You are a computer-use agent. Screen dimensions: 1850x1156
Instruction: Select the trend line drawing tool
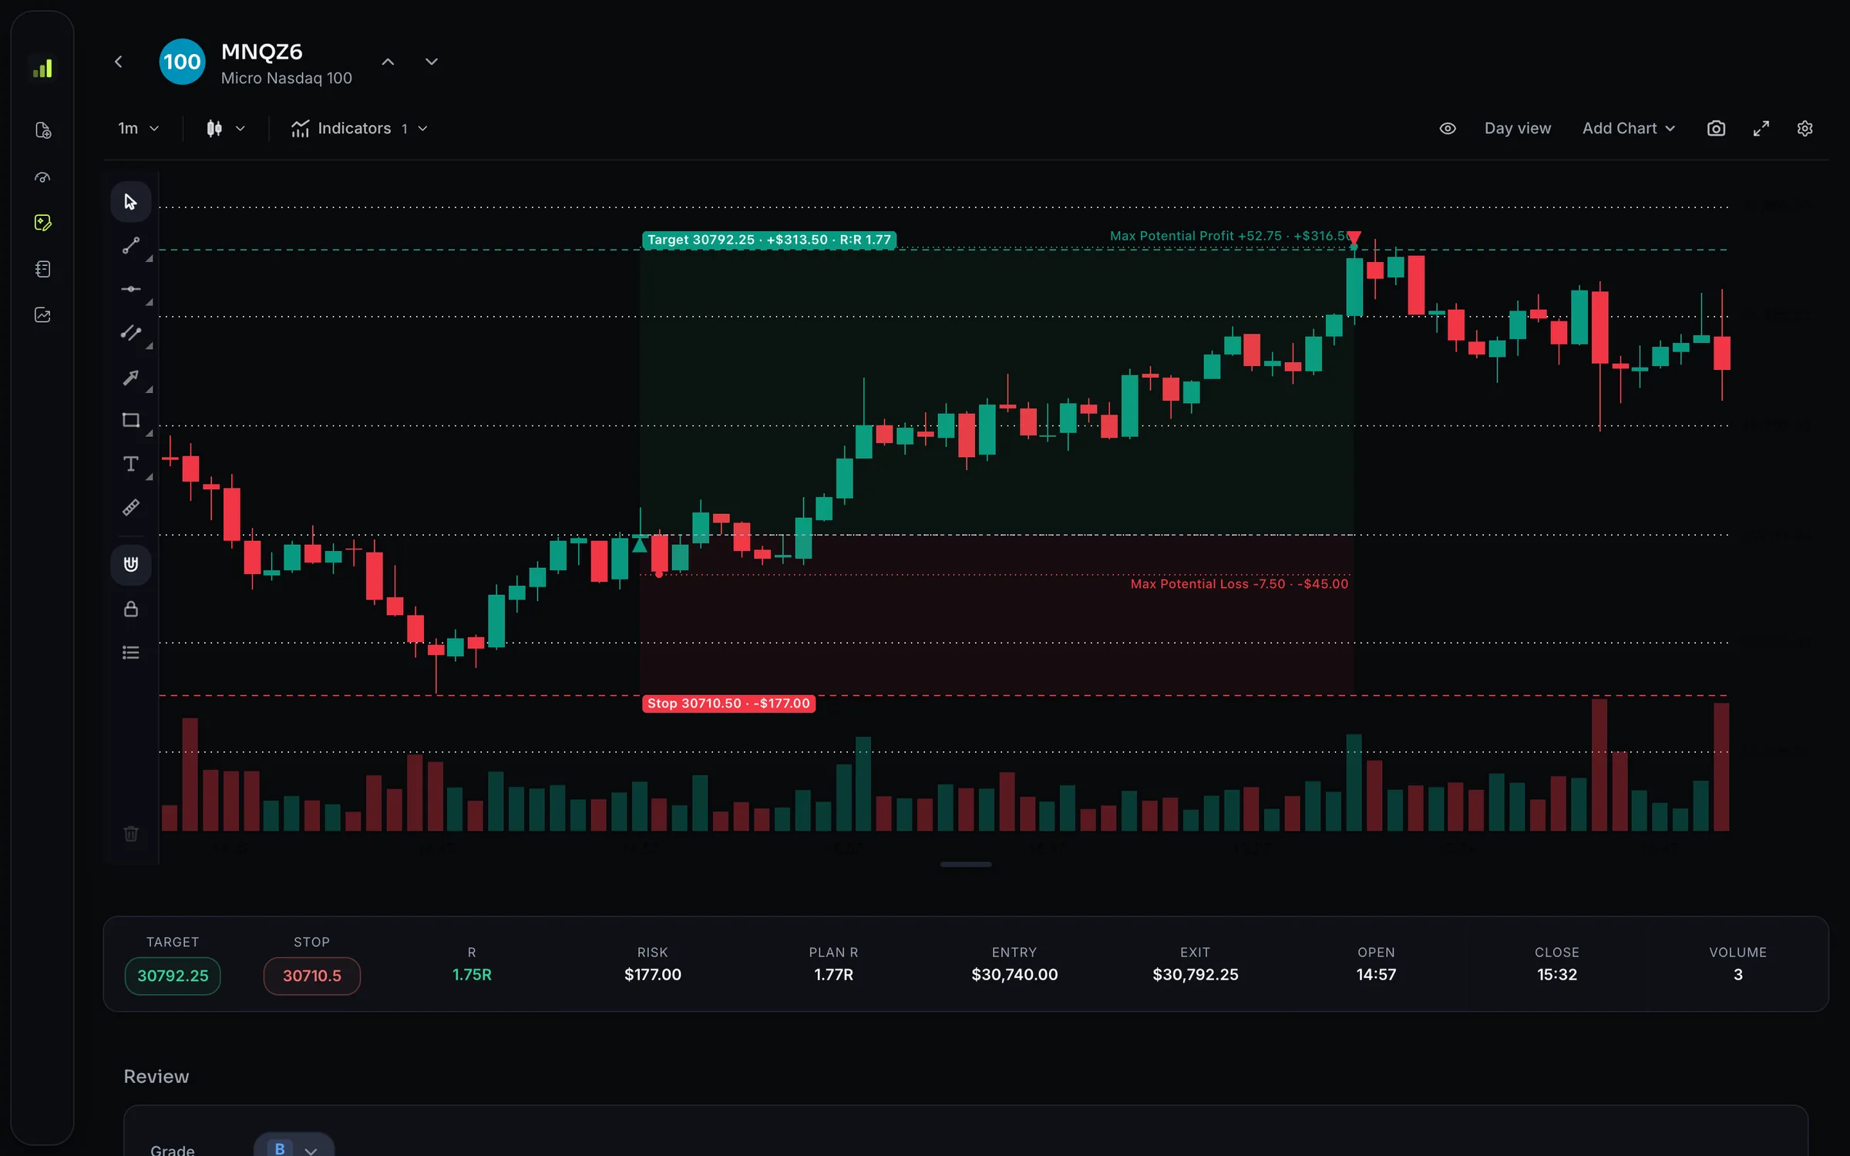click(x=130, y=246)
